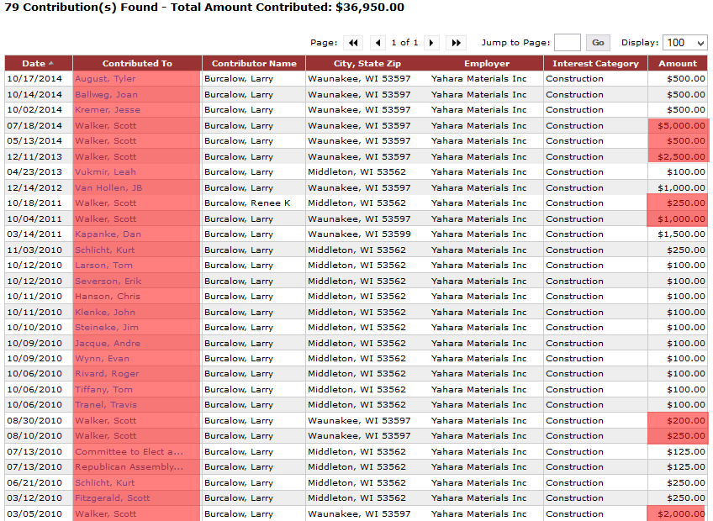
Task: Open Walker, Scott link dated 10/04/2011
Action: 105,219
